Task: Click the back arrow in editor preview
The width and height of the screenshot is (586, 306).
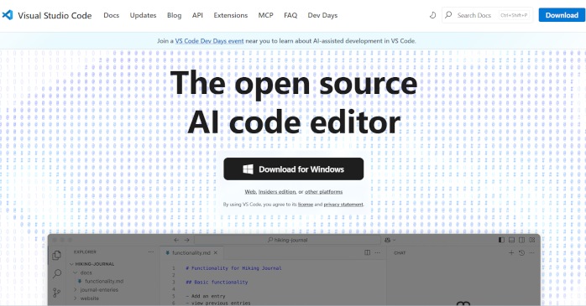Action: (x=176, y=240)
